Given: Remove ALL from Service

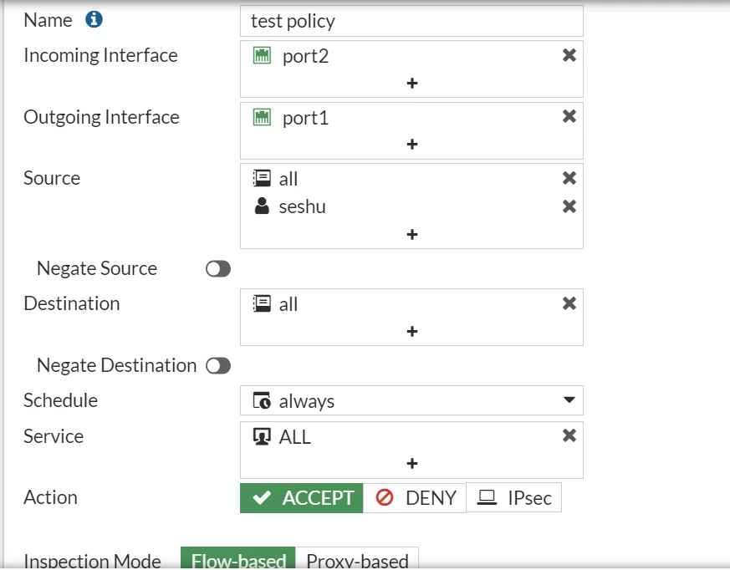Looking at the screenshot, I should 569,435.
